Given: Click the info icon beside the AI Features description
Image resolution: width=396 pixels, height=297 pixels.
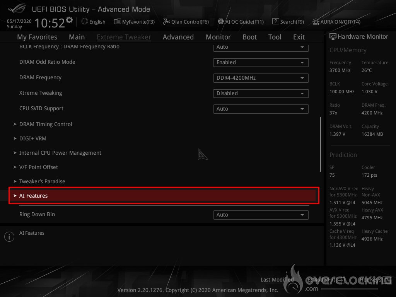Looking at the screenshot, I should 9,237.
